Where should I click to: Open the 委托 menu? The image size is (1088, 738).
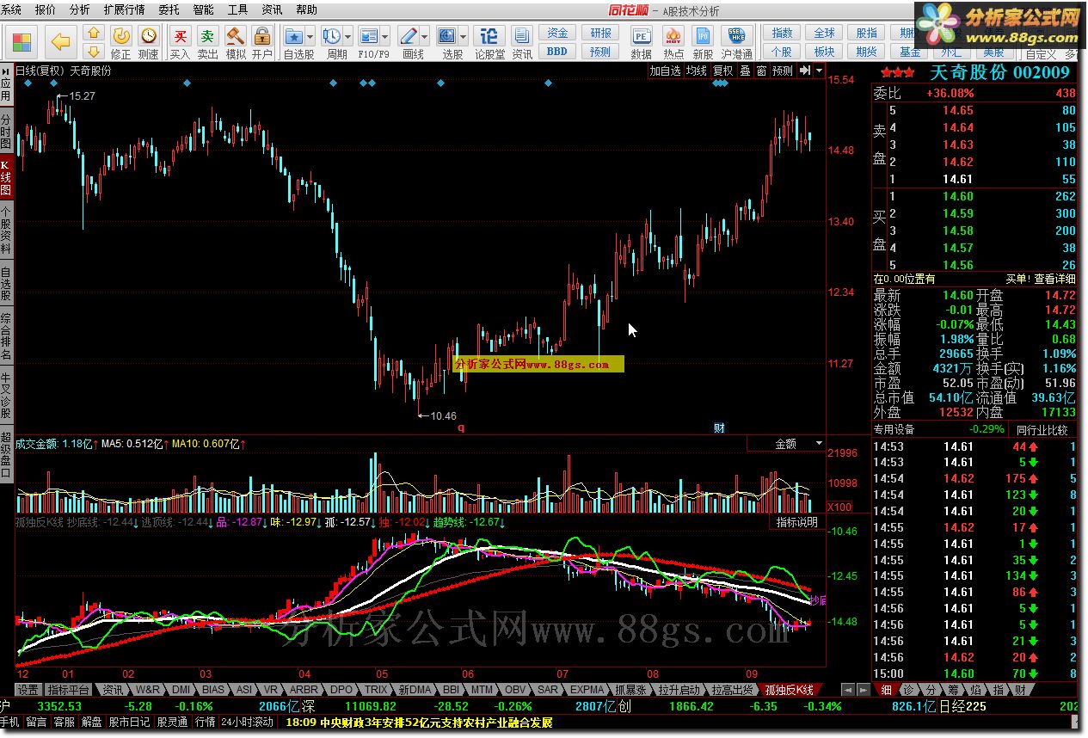(x=169, y=9)
